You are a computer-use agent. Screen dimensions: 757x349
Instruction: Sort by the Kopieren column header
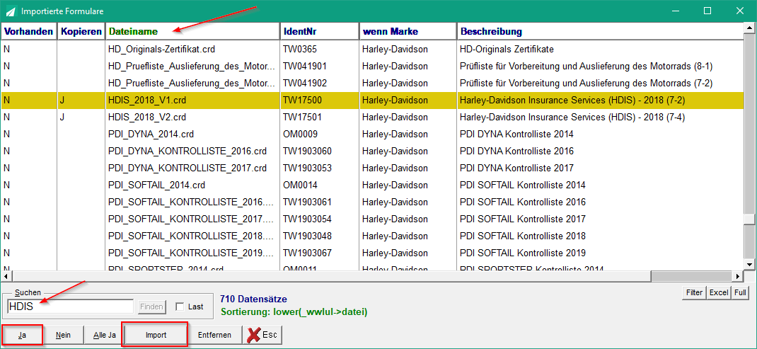pyautogui.click(x=81, y=31)
